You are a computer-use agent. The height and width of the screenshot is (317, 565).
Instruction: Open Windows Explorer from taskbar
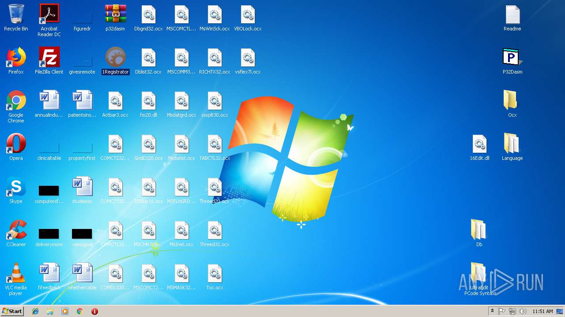click(x=50, y=311)
